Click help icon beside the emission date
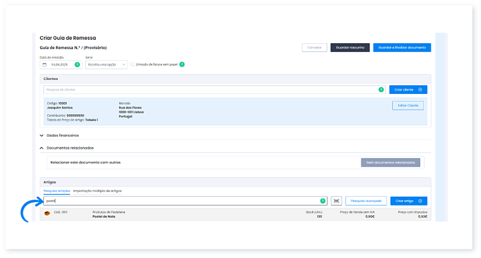Viewport: 481px width, 258px height. pyautogui.click(x=77, y=64)
